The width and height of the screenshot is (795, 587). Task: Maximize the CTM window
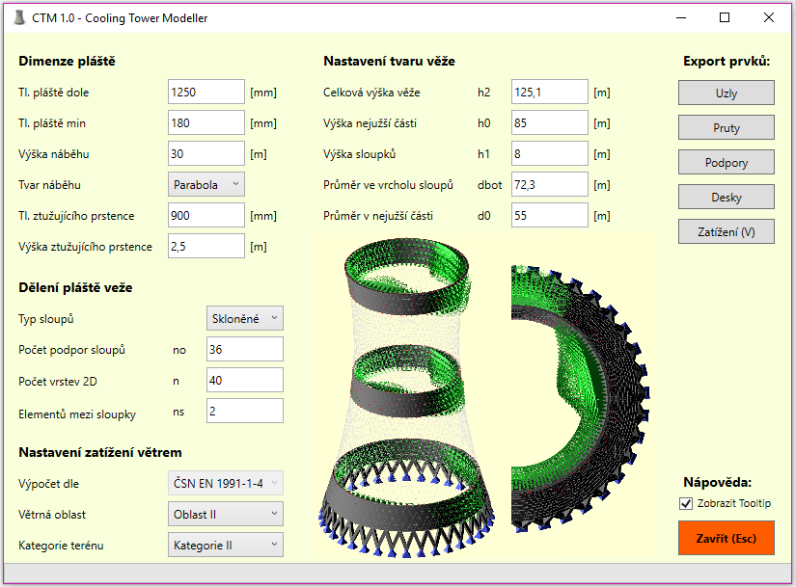click(x=725, y=17)
